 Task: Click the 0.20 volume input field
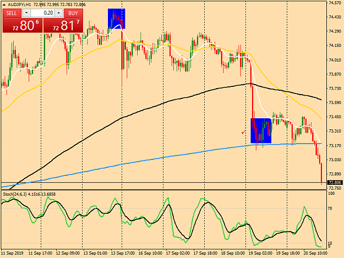pos(42,13)
